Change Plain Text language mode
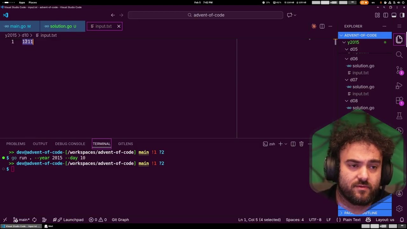The width and height of the screenshot is (407, 229). pos(352,220)
